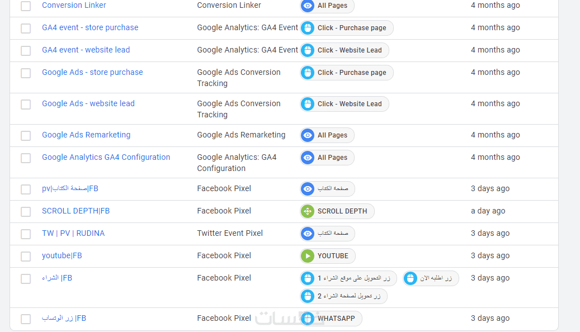Check the TW | PV | RUDINA row checkbox

click(26, 234)
